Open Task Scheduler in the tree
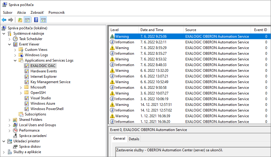The height and width of the screenshot is (157, 271). (31, 39)
